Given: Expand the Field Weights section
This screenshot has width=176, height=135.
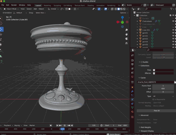Looking at the screenshot, I should 145,127.
